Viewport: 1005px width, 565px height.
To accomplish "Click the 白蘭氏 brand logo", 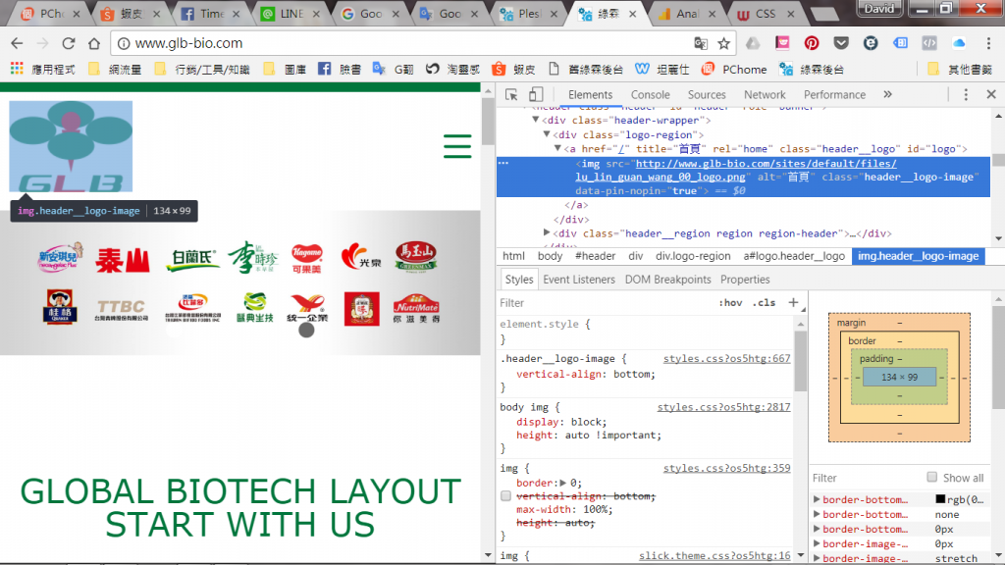I will (192, 260).
